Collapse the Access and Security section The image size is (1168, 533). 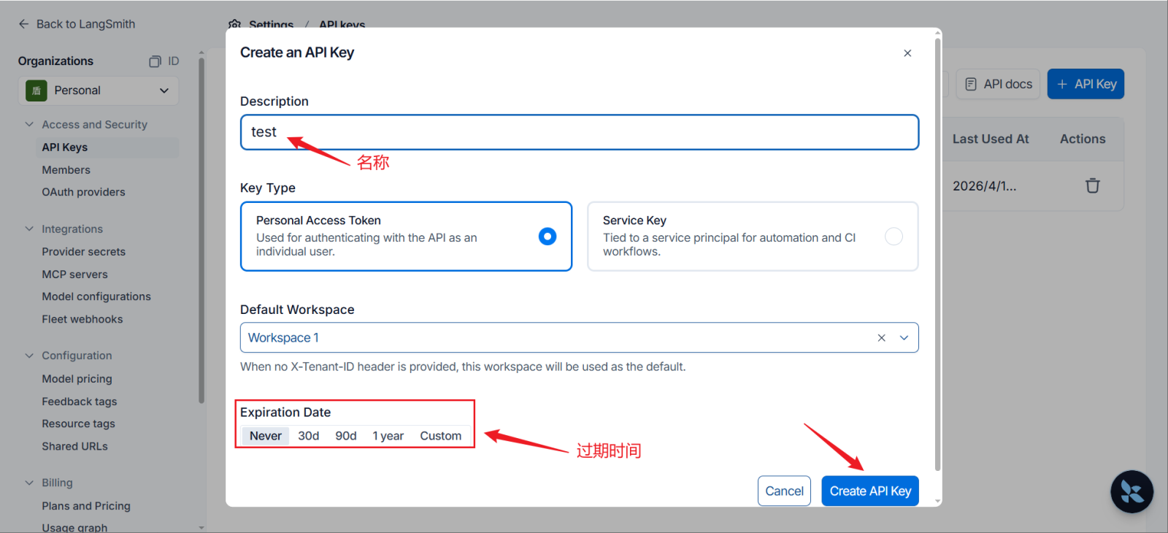coord(29,125)
